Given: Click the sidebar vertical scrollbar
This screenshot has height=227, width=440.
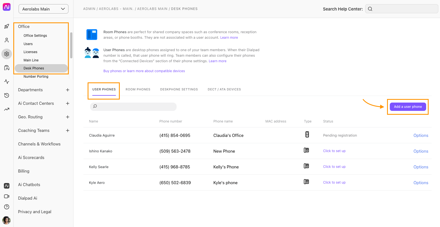Looking at the screenshot, I should (x=71, y=45).
